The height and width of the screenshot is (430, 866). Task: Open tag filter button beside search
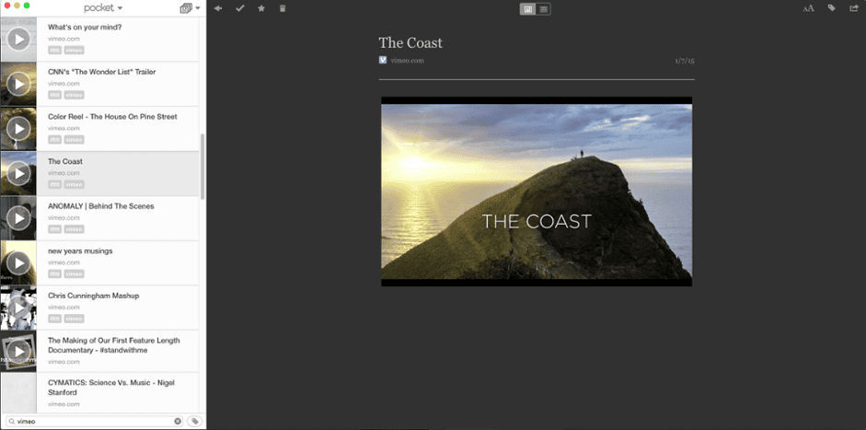(194, 421)
